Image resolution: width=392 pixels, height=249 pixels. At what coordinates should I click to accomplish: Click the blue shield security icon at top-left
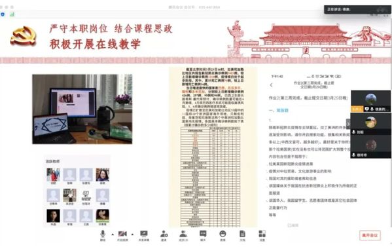[3, 14]
